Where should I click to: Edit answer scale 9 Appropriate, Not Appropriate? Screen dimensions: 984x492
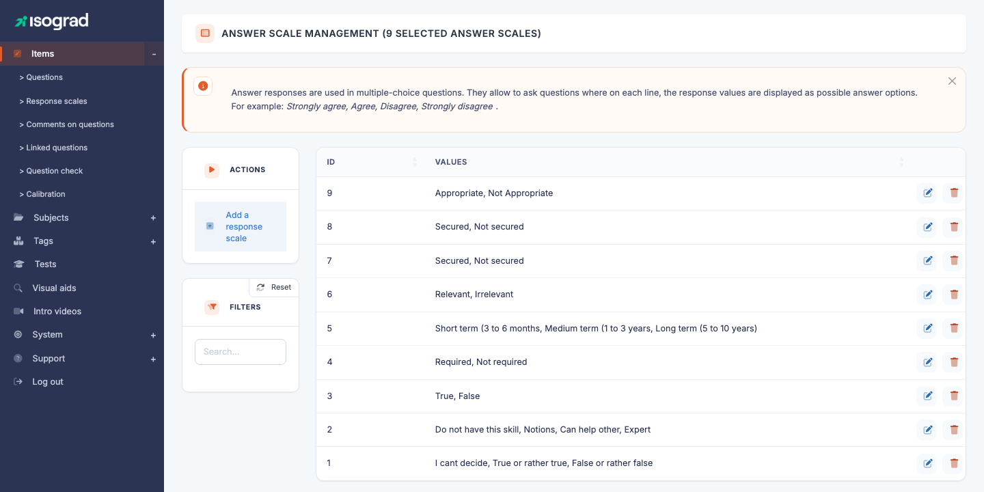[927, 193]
